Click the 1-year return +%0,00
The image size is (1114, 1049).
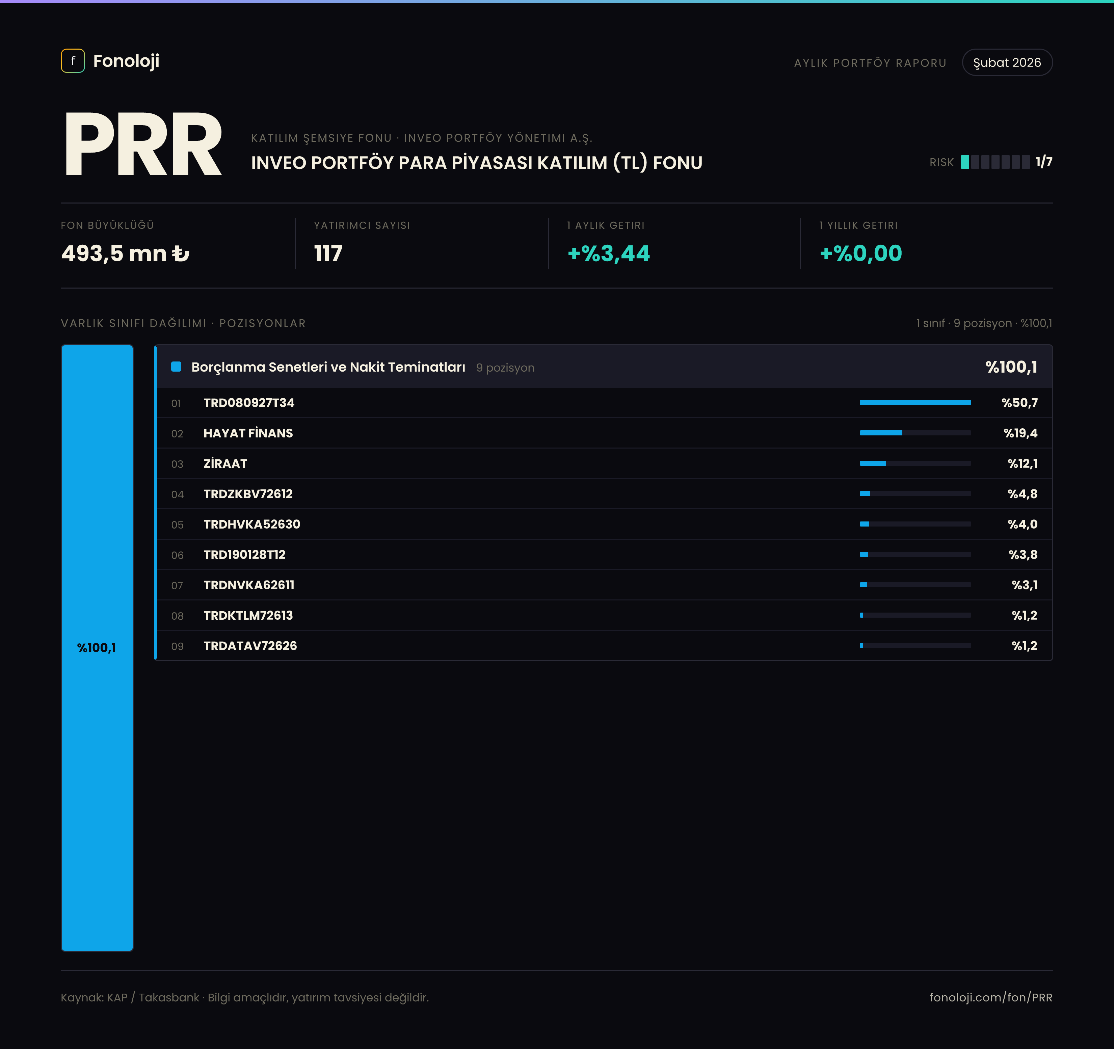click(861, 253)
